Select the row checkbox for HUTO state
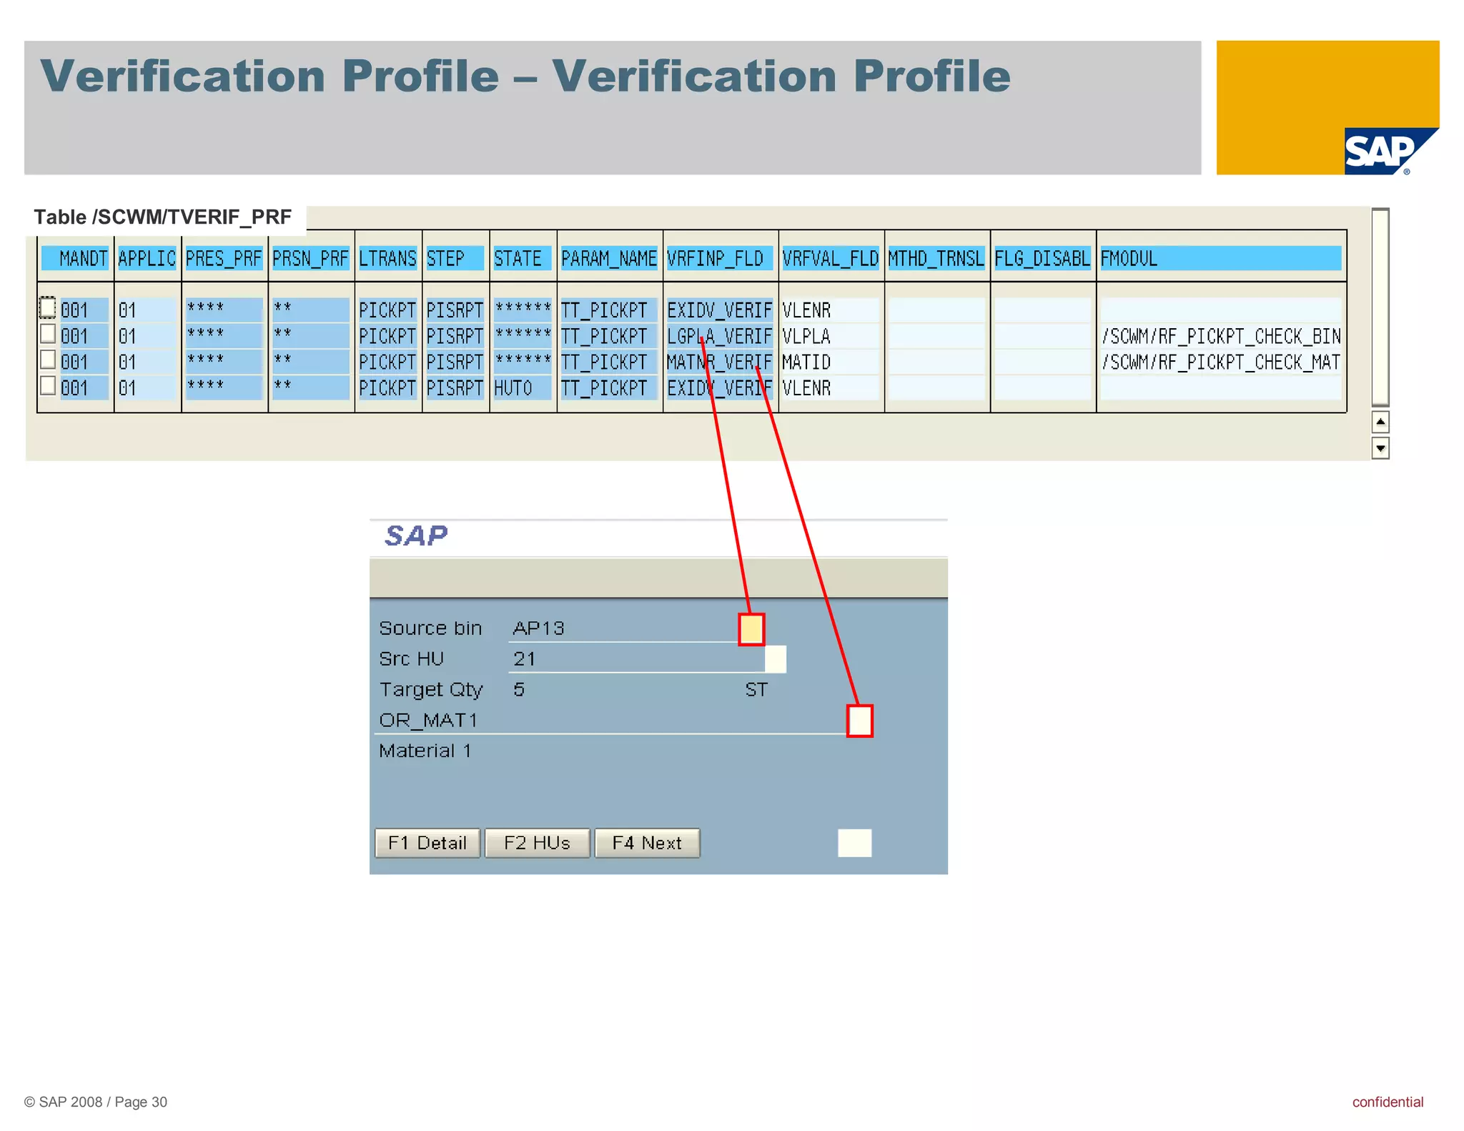Screen dimensions: 1464x1131 (48, 385)
